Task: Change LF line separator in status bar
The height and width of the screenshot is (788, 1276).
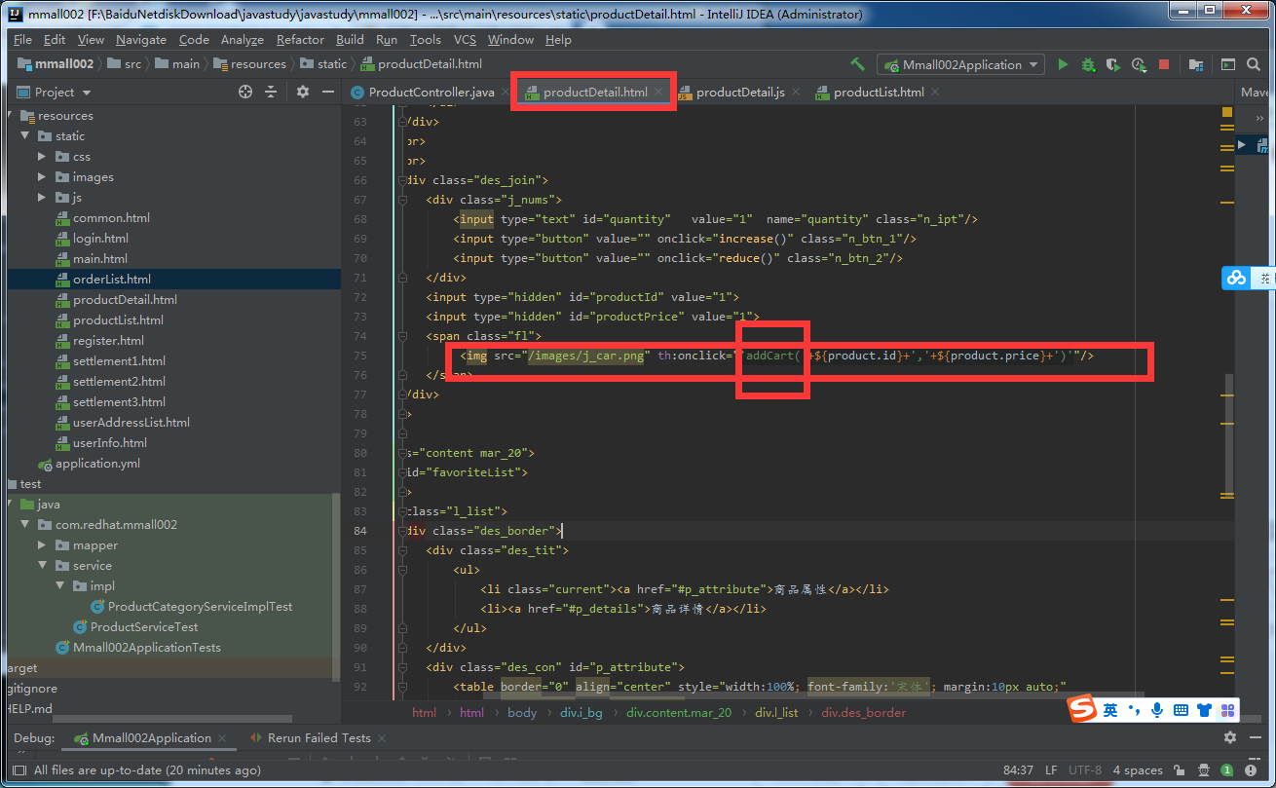Action: (x=1052, y=770)
